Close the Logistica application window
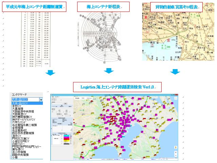This screenshot has width=217, height=163. [x=177, y=95]
